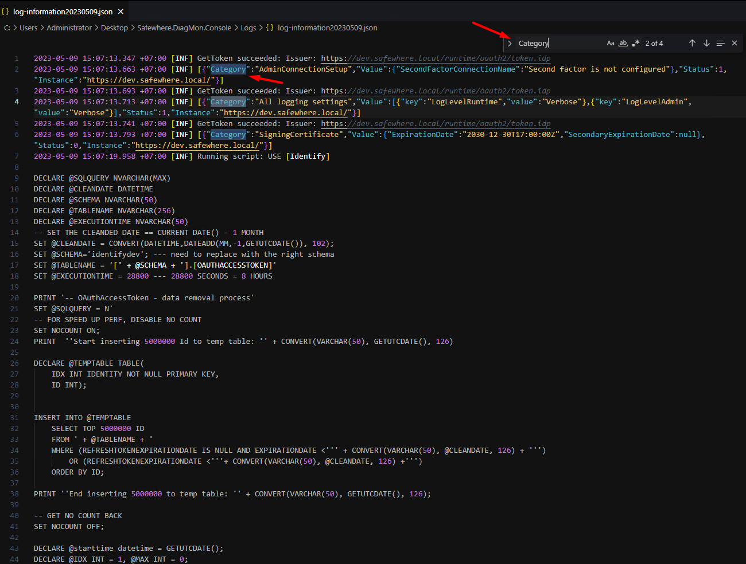Click highlighted Category match on line 6

pyautogui.click(x=228, y=134)
